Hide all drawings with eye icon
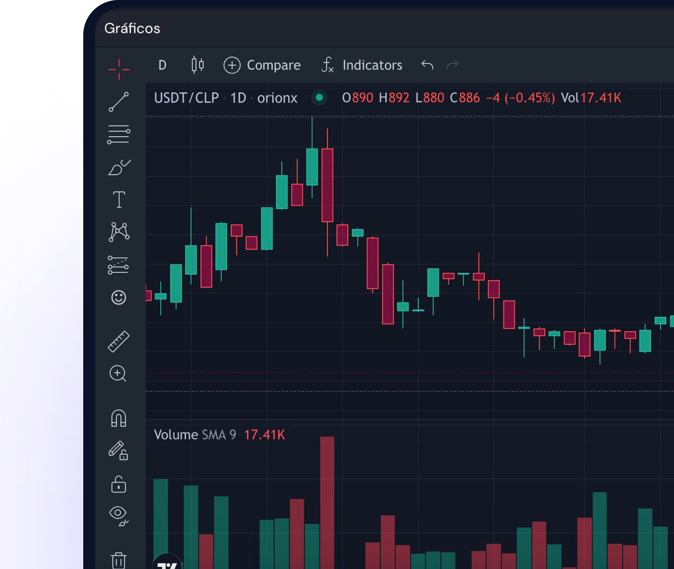Image resolution: width=674 pixels, height=569 pixels. 118,516
